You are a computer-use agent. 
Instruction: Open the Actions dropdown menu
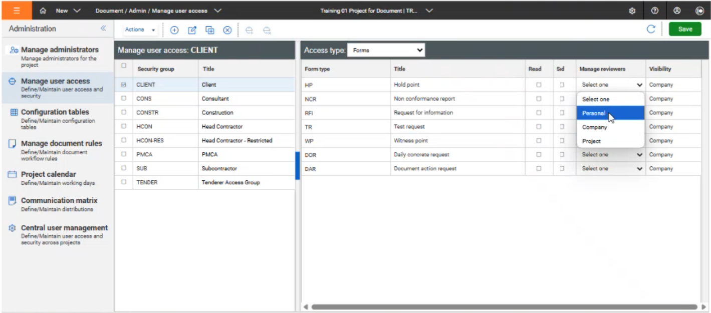click(x=140, y=30)
